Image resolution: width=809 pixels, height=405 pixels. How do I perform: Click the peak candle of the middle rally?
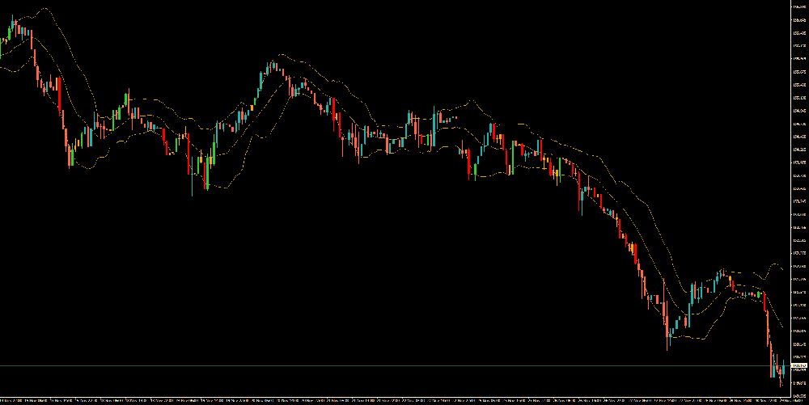pos(273,65)
